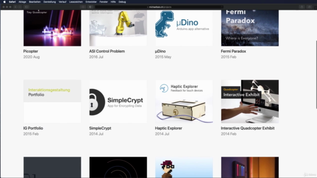Open the Apple menu
Screen dimensions: 317x178
4,2
